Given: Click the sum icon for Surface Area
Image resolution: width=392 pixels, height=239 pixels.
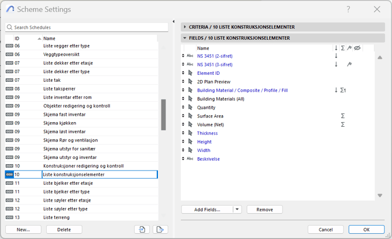Looking at the screenshot, I should (x=343, y=116).
